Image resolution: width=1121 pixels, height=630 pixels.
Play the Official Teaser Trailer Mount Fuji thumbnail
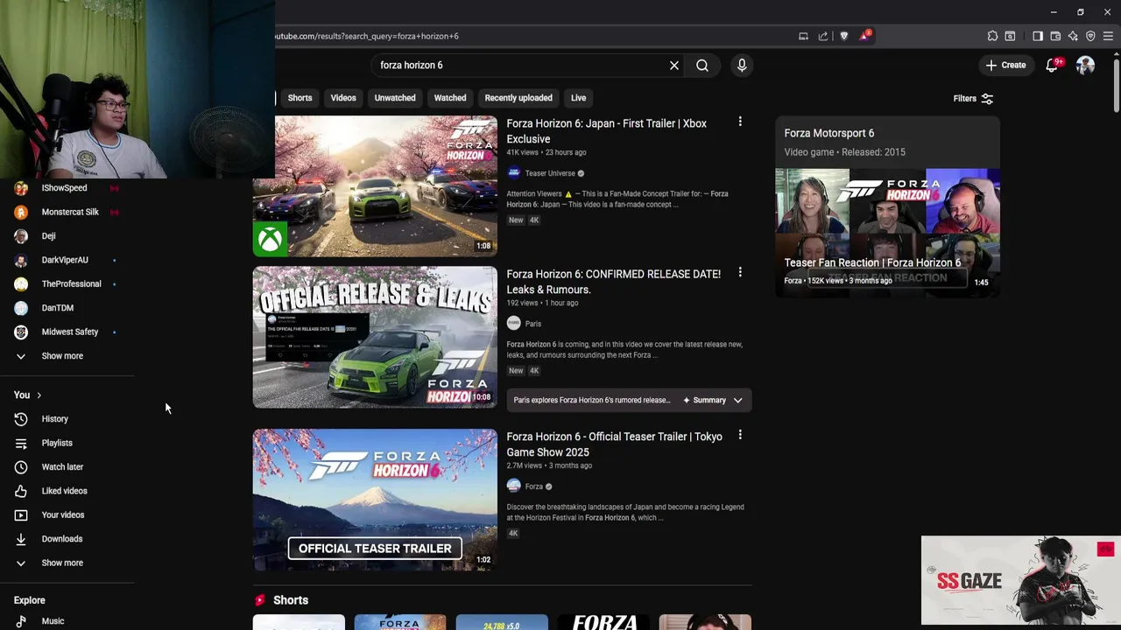coord(375,500)
